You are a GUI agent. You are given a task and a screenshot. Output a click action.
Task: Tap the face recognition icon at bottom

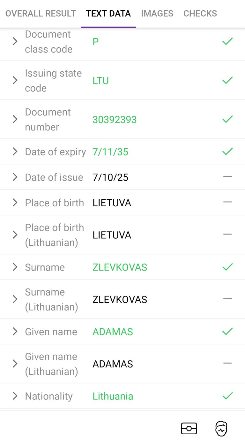(x=221, y=429)
